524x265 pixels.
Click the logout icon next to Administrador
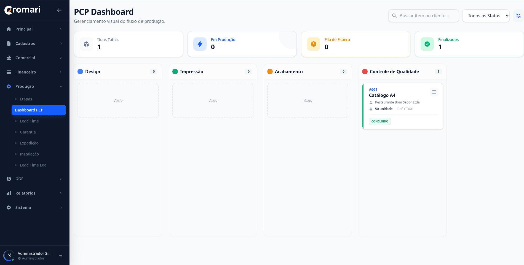[60, 255]
